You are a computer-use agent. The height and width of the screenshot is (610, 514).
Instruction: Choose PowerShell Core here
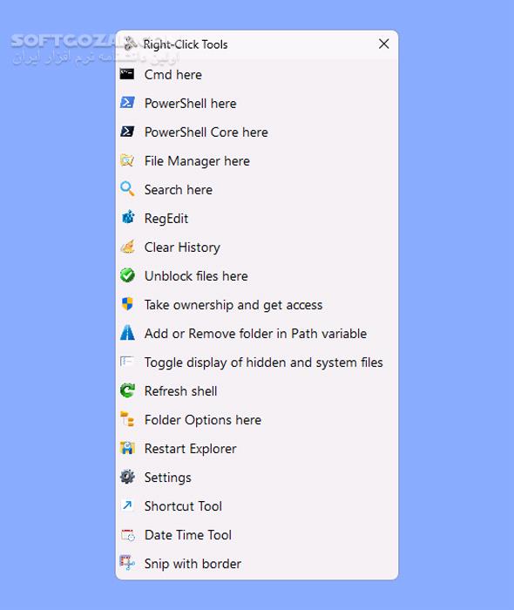pos(257,132)
